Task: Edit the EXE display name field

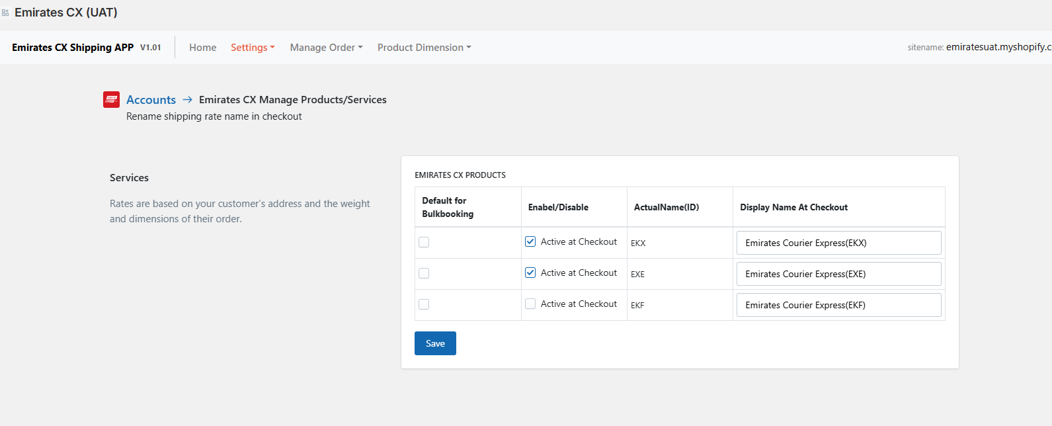Action: click(x=838, y=274)
